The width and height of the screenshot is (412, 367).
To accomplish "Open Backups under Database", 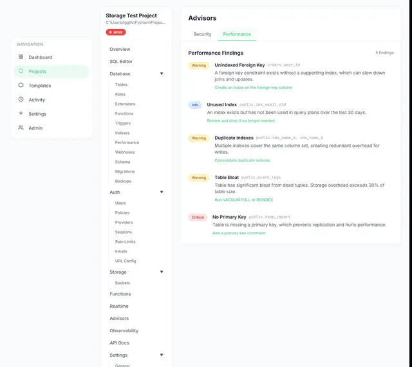I will [123, 181].
